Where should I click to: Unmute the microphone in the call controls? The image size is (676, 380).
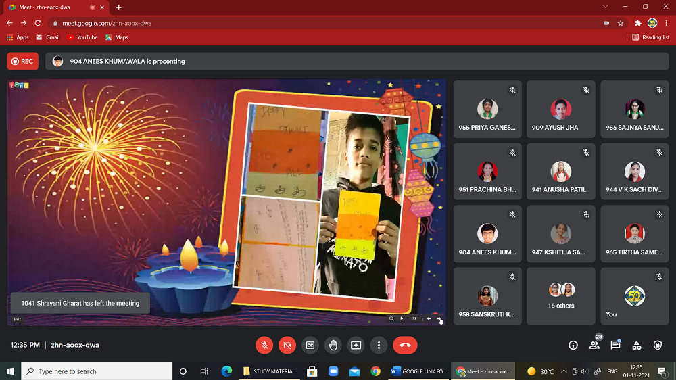(264, 345)
